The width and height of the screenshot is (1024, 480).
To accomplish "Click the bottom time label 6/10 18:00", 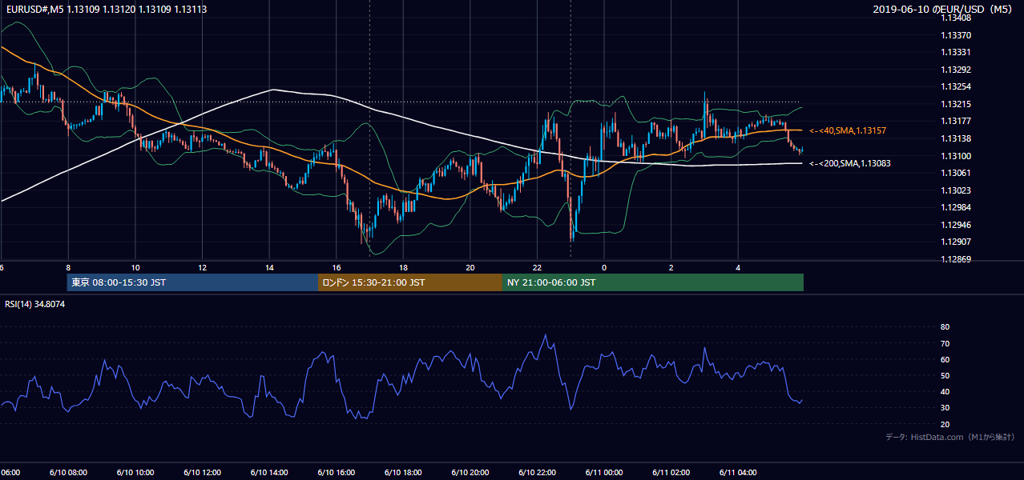I will pos(402,473).
